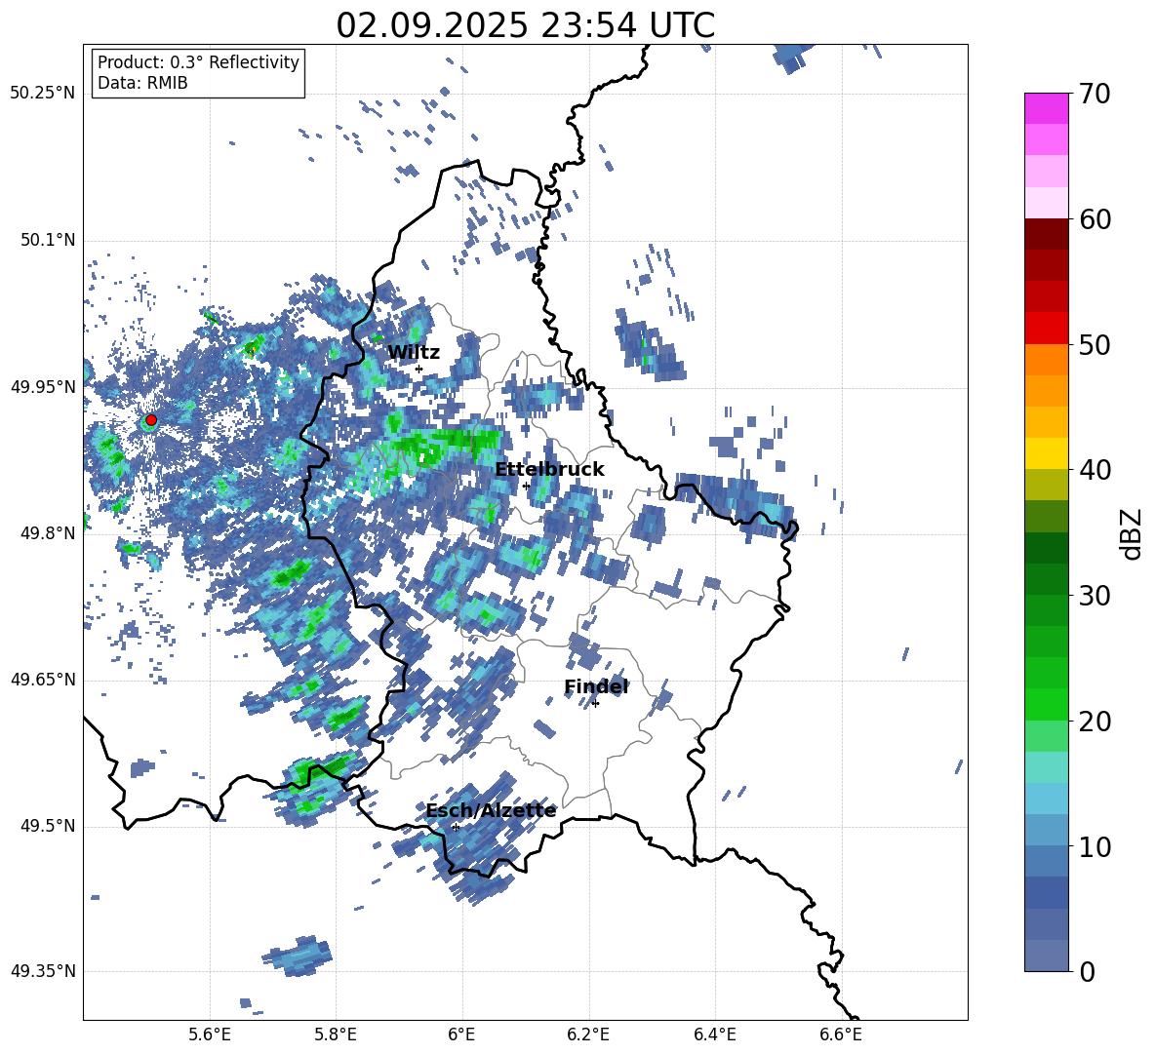1155x1054 pixels.
Task: Click the 6.2°E longitude label
Action: click(588, 1034)
